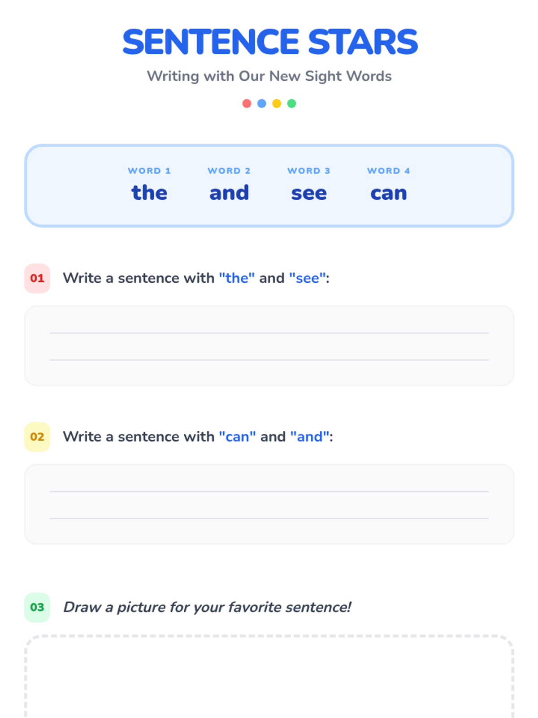
Task: Click the green decorative dot
Action: tap(291, 104)
